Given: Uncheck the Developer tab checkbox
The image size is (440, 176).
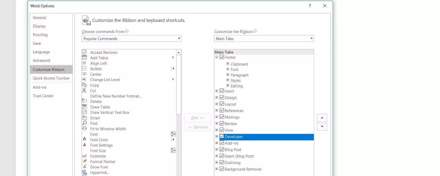Looking at the screenshot, I should (x=222, y=137).
